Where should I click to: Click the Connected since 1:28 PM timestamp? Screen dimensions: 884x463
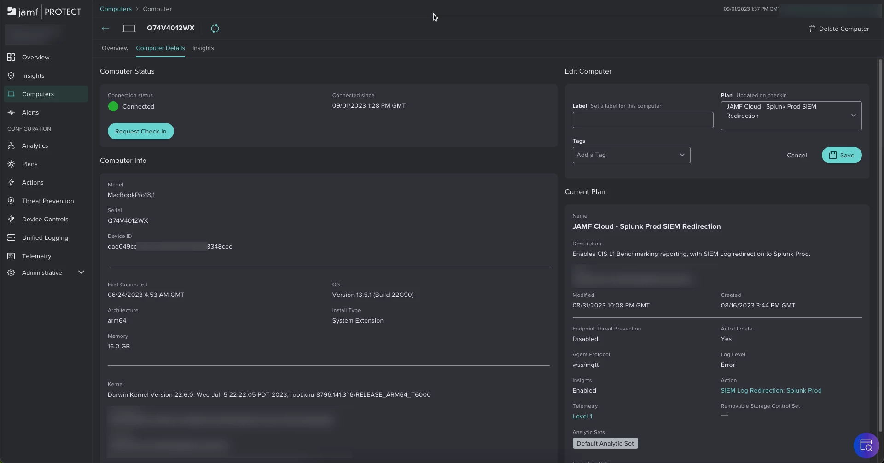pyautogui.click(x=369, y=105)
